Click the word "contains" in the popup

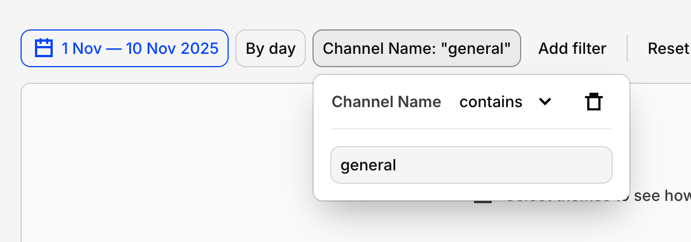pyautogui.click(x=491, y=102)
